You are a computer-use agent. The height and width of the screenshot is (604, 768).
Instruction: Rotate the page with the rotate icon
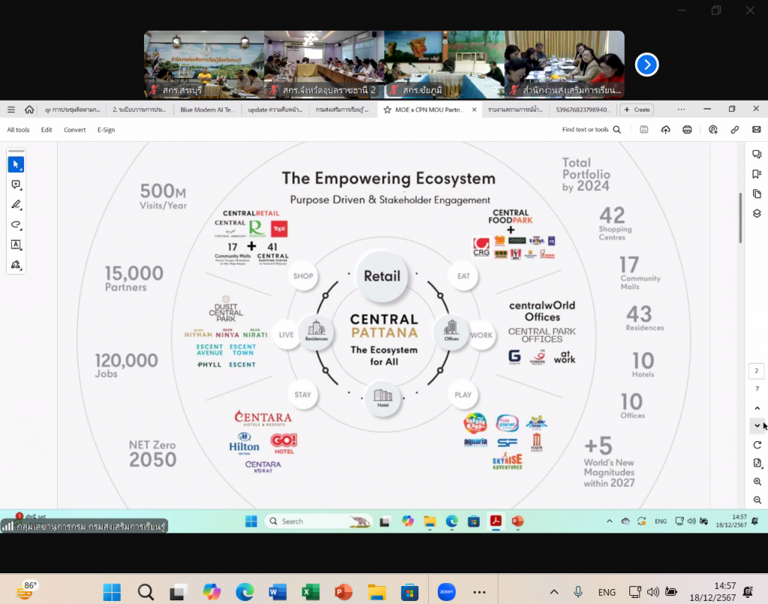757,445
